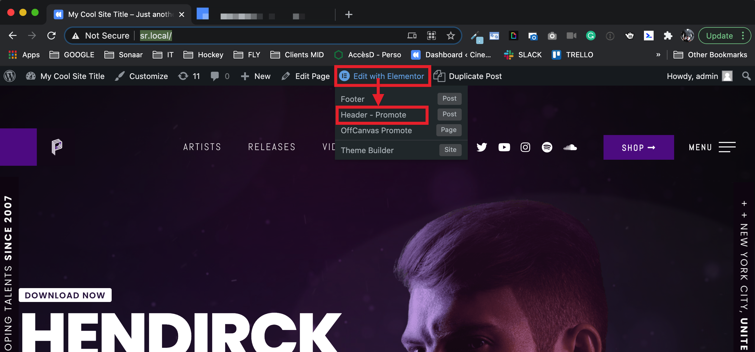The image size is (755, 352).
Task: Select OffCanvas Promote entry
Action: click(x=376, y=130)
